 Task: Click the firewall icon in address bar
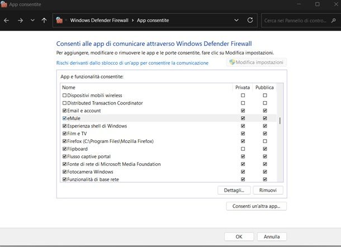coord(59,20)
